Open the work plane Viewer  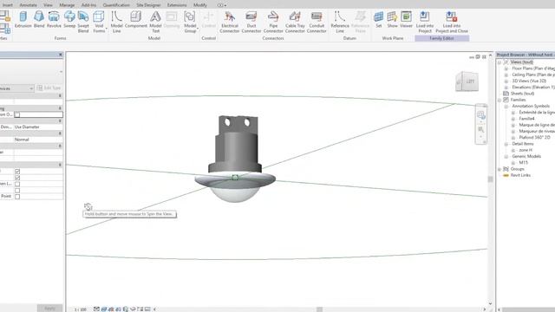click(406, 19)
